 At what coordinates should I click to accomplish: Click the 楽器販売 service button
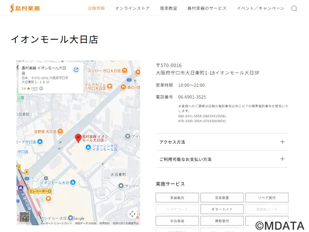(x=177, y=198)
